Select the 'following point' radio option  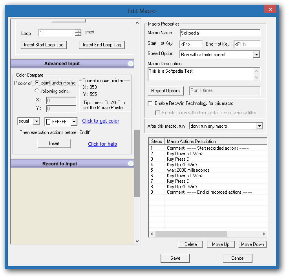click(37, 91)
